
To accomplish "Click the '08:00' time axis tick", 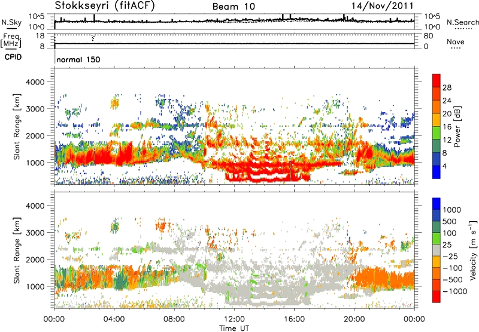I will point(174,319).
